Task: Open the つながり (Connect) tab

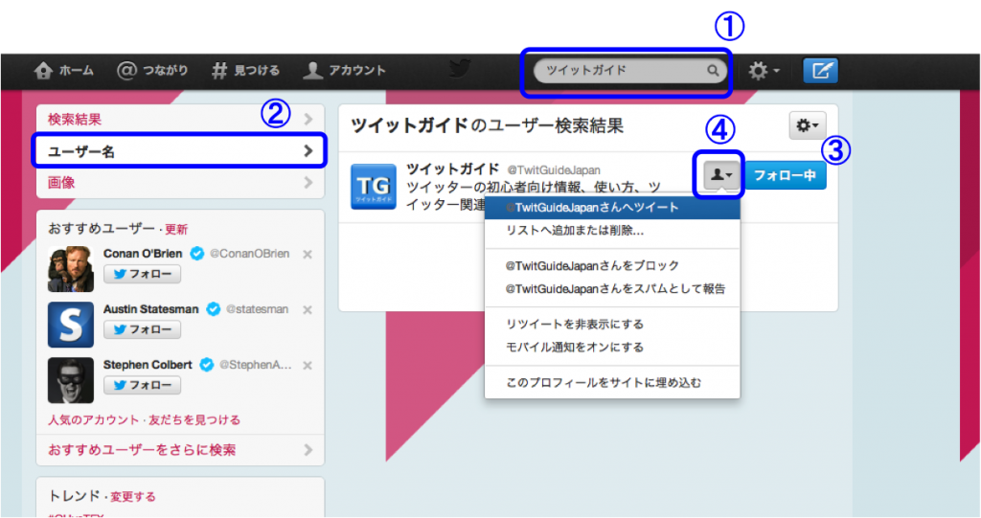Action: 152,71
